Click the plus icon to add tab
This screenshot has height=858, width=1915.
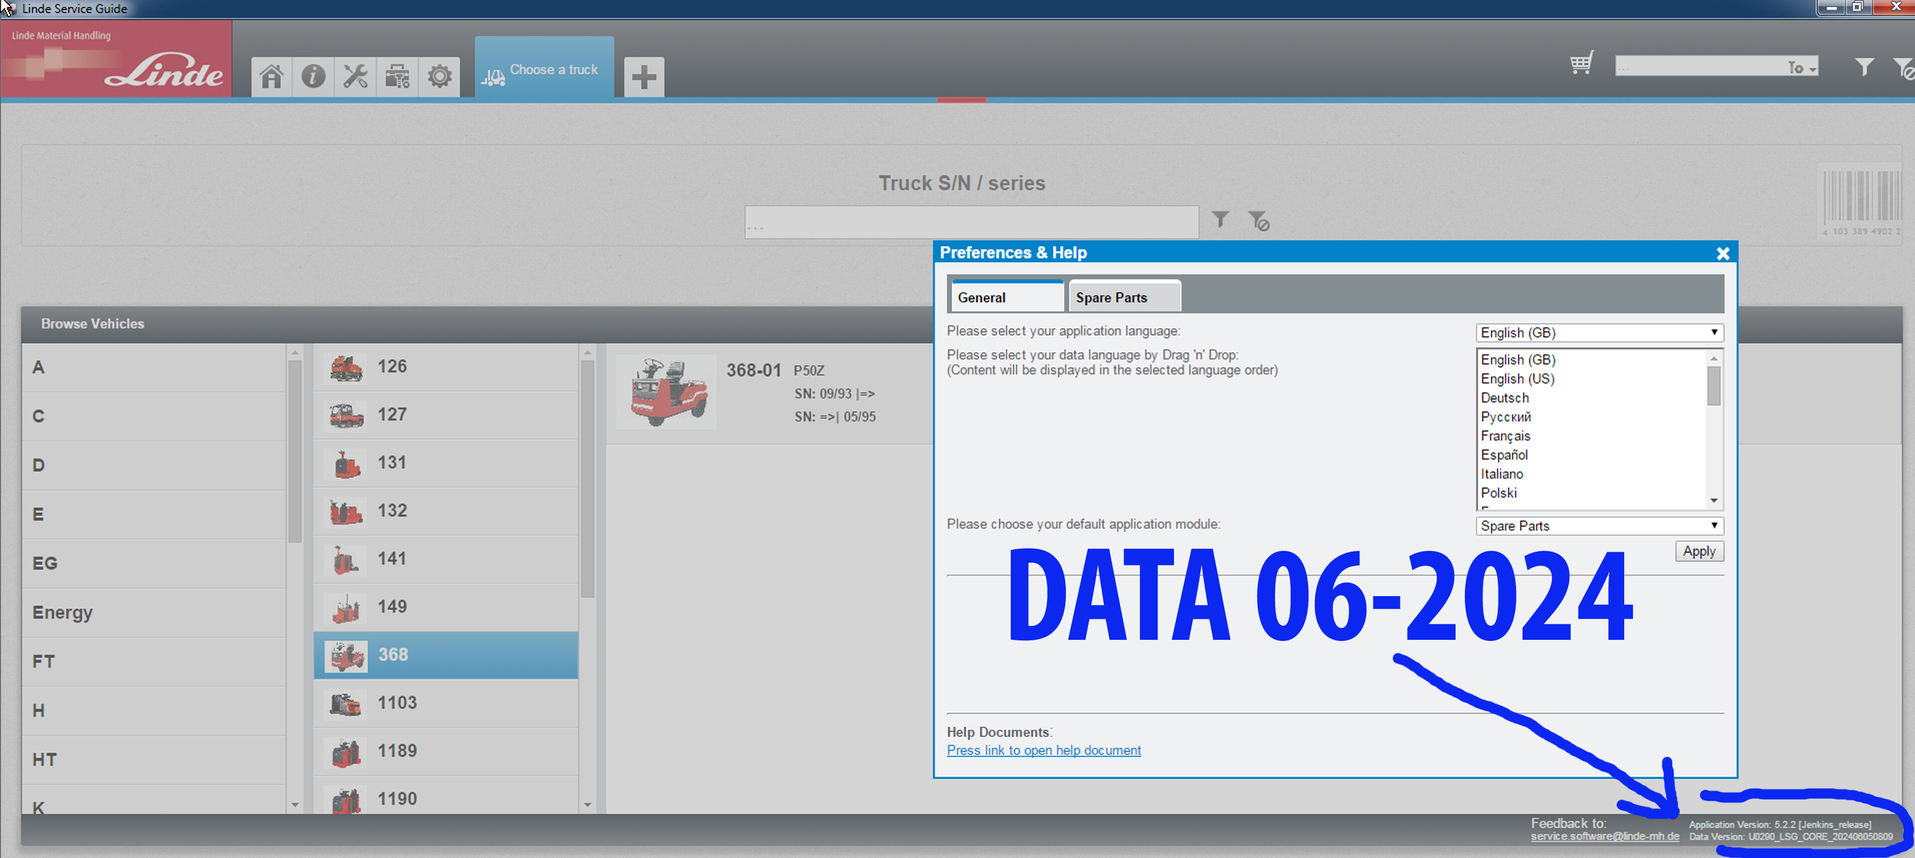(x=644, y=77)
